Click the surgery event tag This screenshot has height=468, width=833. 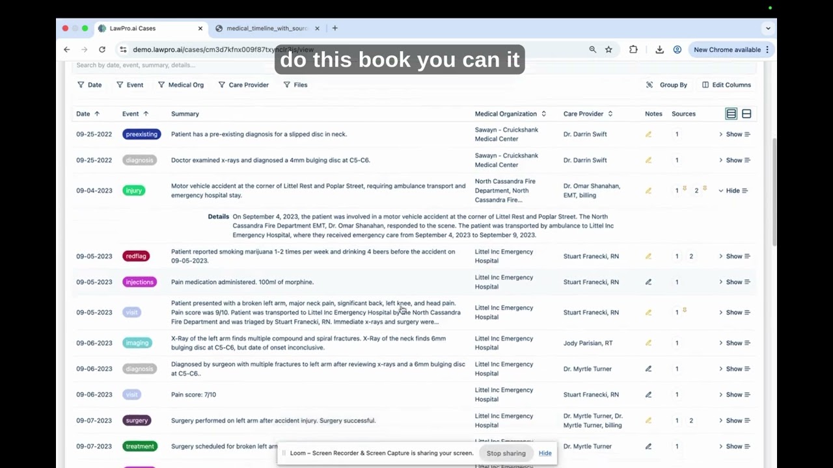coord(137,421)
